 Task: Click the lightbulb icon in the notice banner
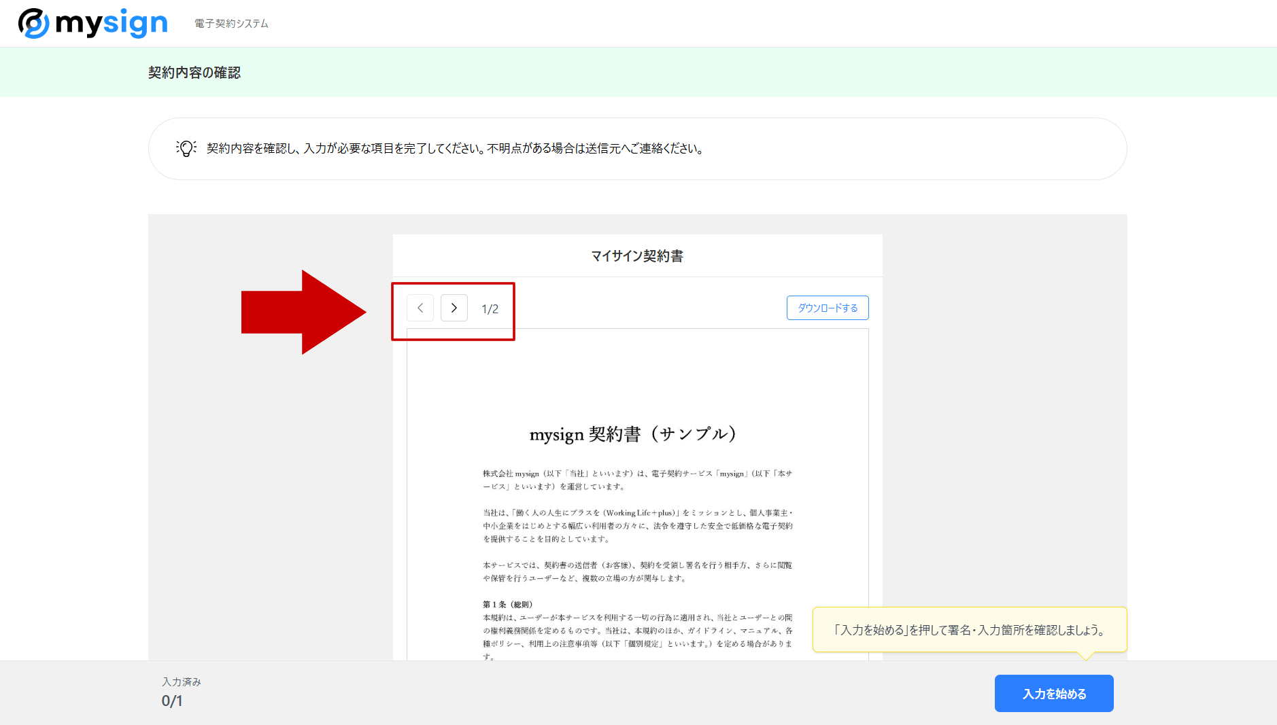tap(186, 148)
